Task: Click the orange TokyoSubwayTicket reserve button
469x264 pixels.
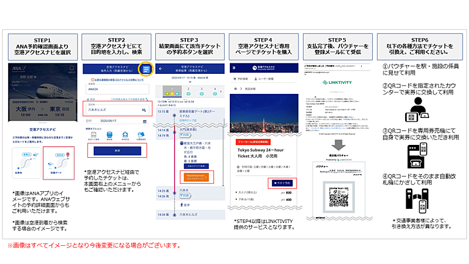Action: pos(196,177)
